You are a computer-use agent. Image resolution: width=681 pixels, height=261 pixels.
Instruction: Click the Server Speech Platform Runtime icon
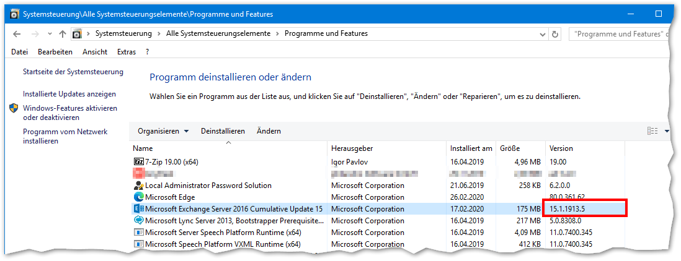[x=138, y=233]
